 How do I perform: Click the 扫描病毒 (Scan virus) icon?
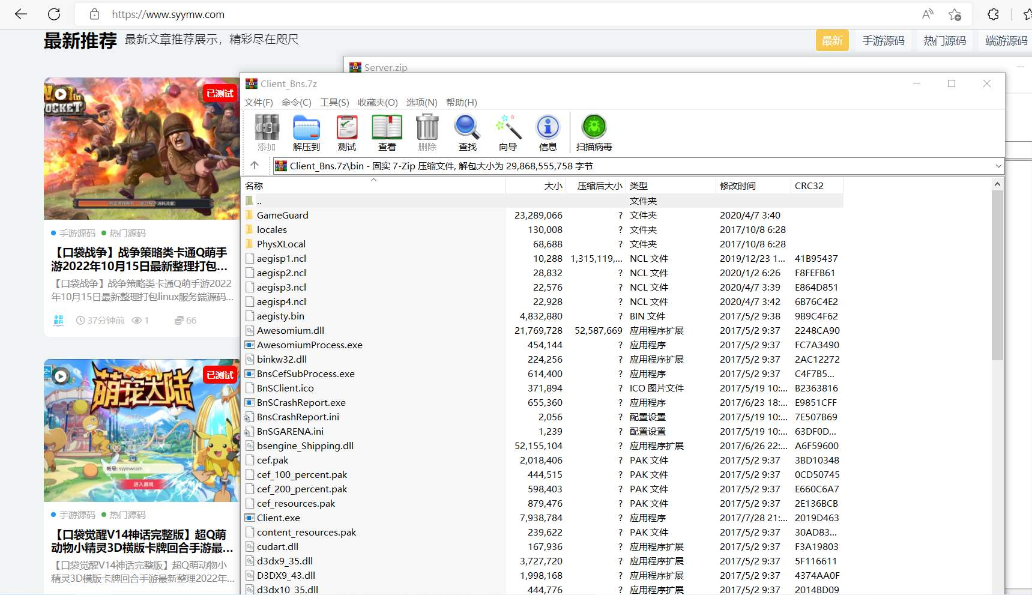(594, 133)
